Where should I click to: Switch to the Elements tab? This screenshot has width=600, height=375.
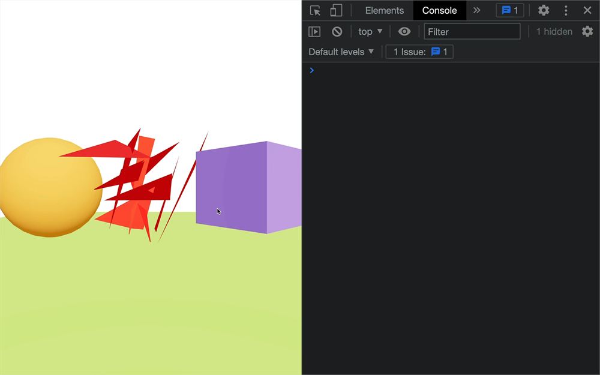tap(384, 10)
